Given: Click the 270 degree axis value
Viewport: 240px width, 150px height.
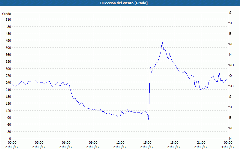Looking at the screenshot, I should pyautogui.click(x=8, y=76).
